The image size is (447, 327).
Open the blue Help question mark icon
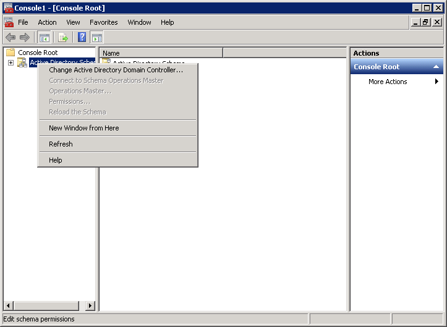tap(82, 37)
